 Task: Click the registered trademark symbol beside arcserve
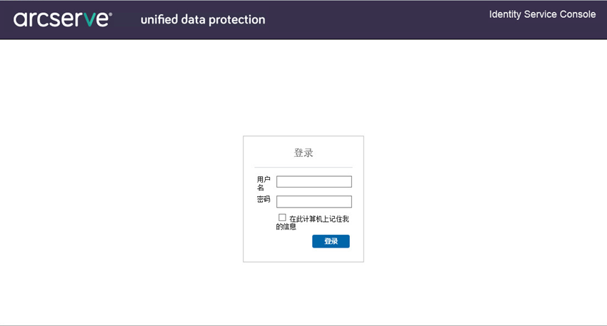tap(110, 14)
